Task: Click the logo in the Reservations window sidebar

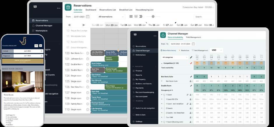Action: pos(35,7)
